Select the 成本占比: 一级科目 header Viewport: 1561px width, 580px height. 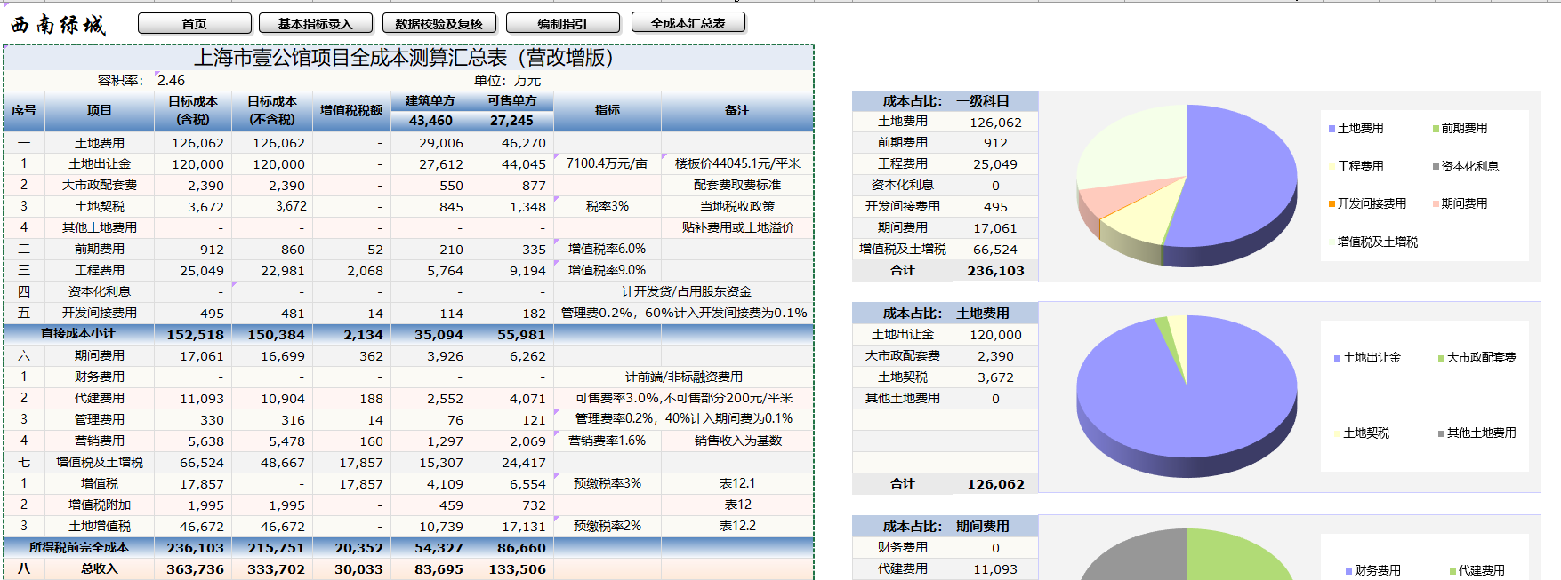[x=945, y=101]
